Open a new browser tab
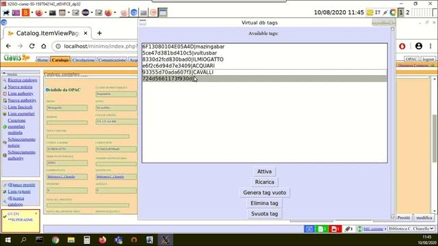438x246 pixels. pyautogui.click(x=99, y=33)
